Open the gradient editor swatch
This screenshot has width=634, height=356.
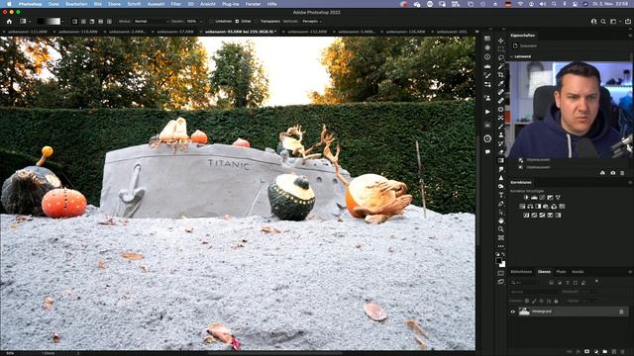(49, 21)
